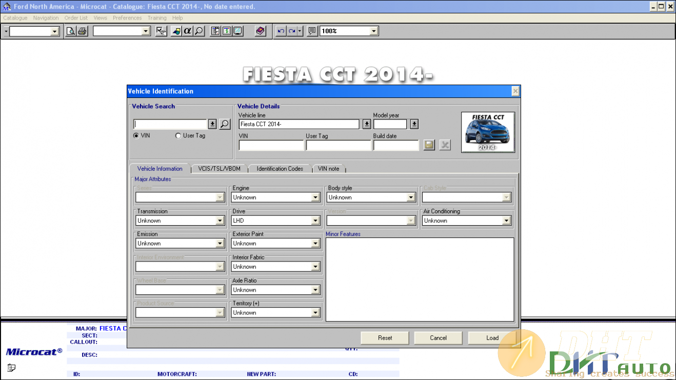Click the undo arrow toolbar icon
This screenshot has width=676, height=380.
pos(281,31)
